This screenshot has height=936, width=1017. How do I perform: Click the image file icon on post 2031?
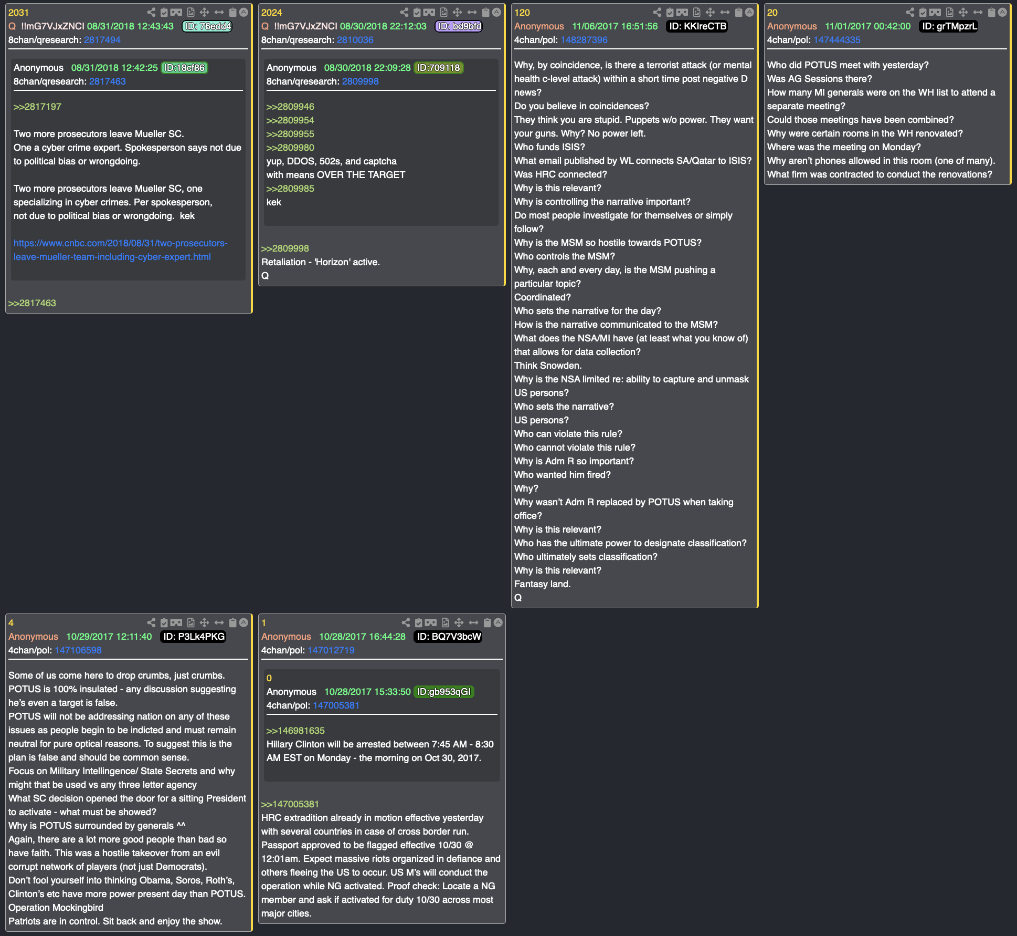191,12
